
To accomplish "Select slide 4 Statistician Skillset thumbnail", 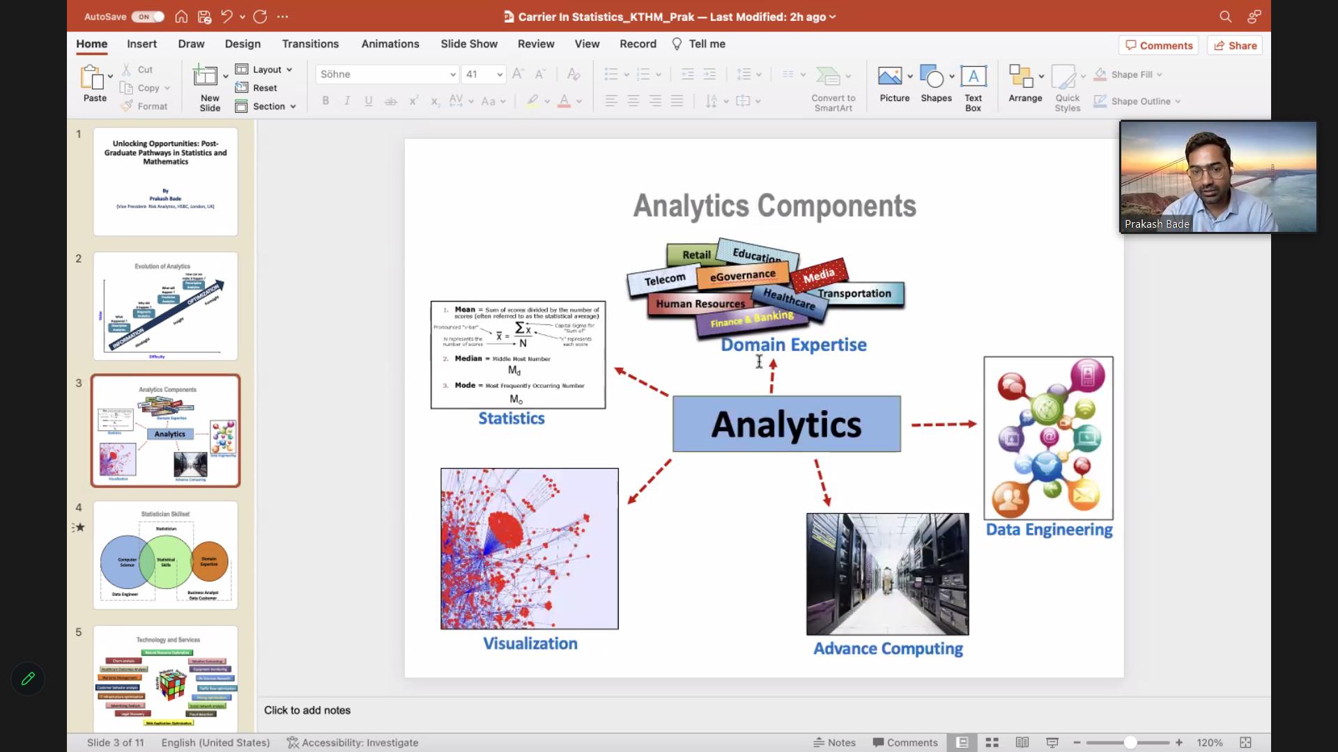I will (166, 555).
